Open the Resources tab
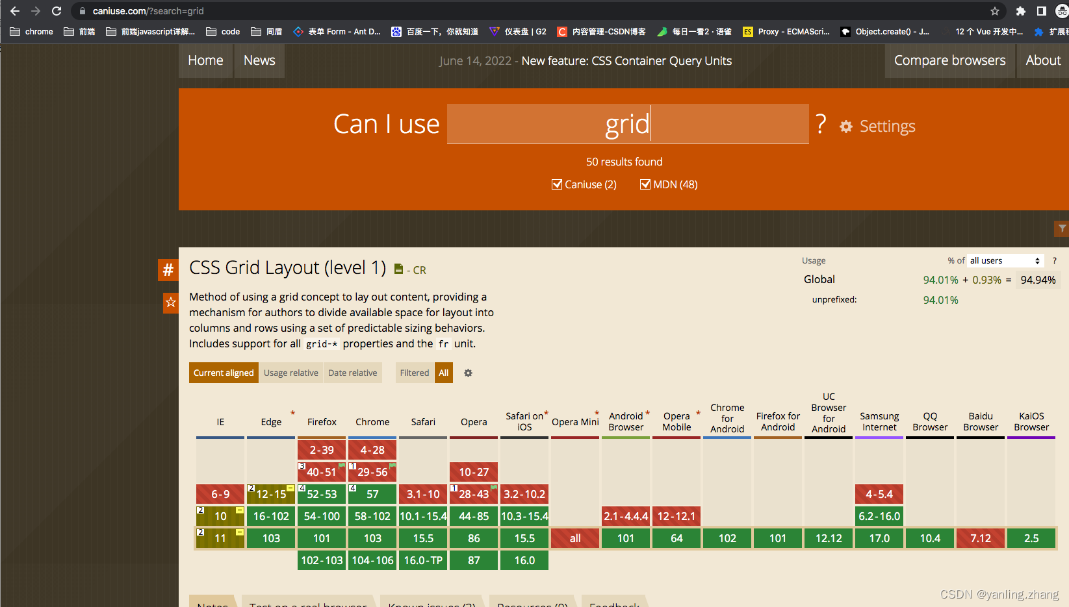This screenshot has width=1069, height=607. (533, 602)
